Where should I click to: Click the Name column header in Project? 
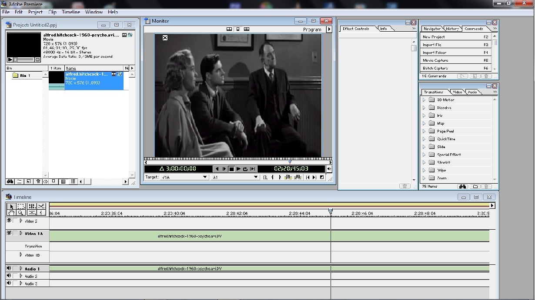[94, 68]
